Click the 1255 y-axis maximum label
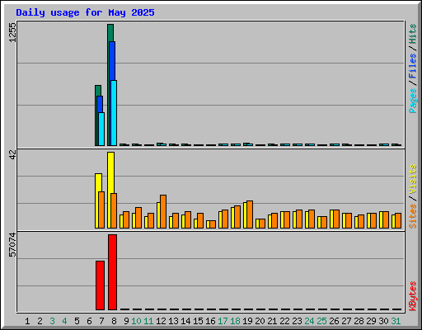This screenshot has width=422, height=330. tap(12, 32)
